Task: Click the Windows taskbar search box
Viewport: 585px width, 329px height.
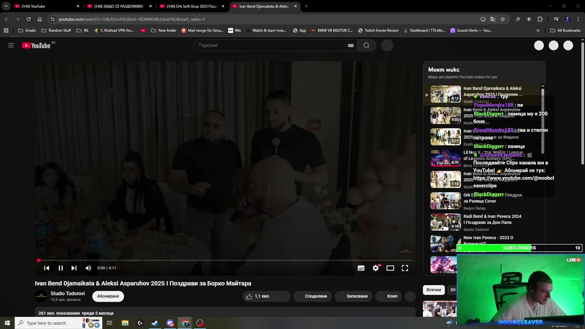Action: [x=58, y=323]
